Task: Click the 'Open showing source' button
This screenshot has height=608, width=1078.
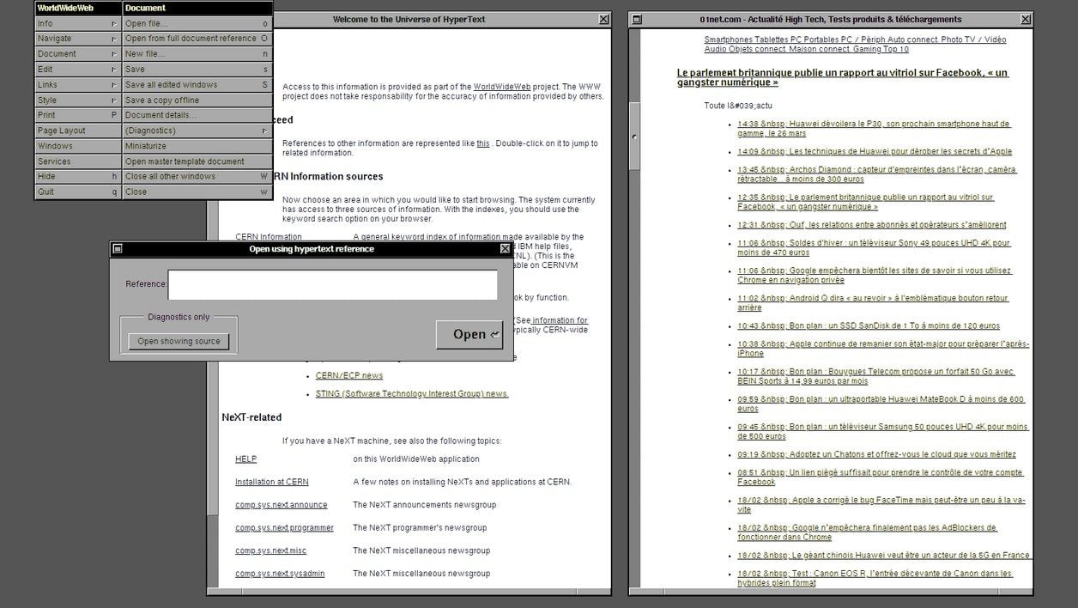Action: pos(179,342)
